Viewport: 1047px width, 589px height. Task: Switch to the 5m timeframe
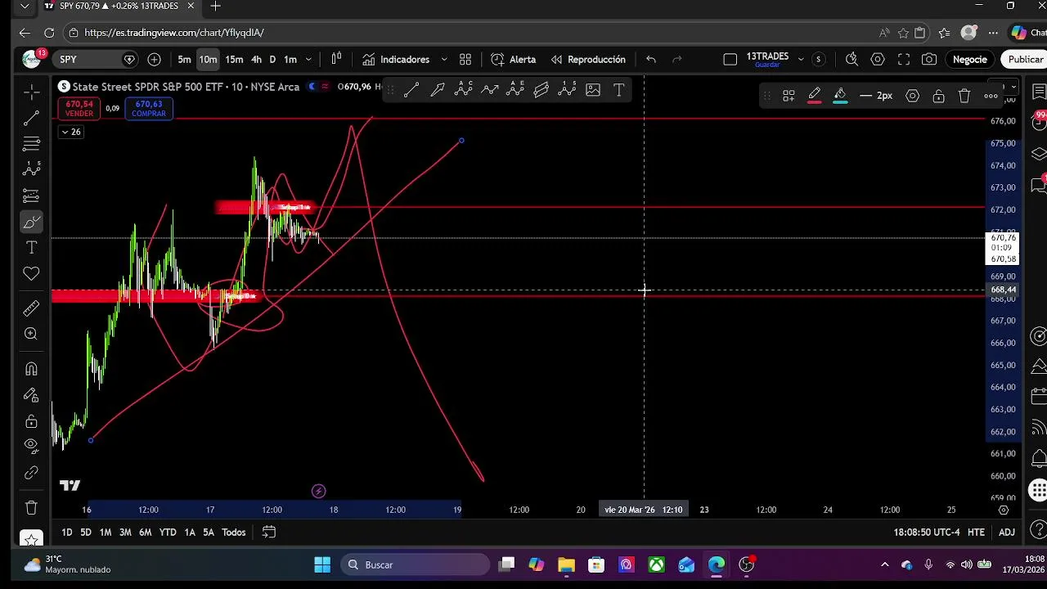click(x=184, y=59)
